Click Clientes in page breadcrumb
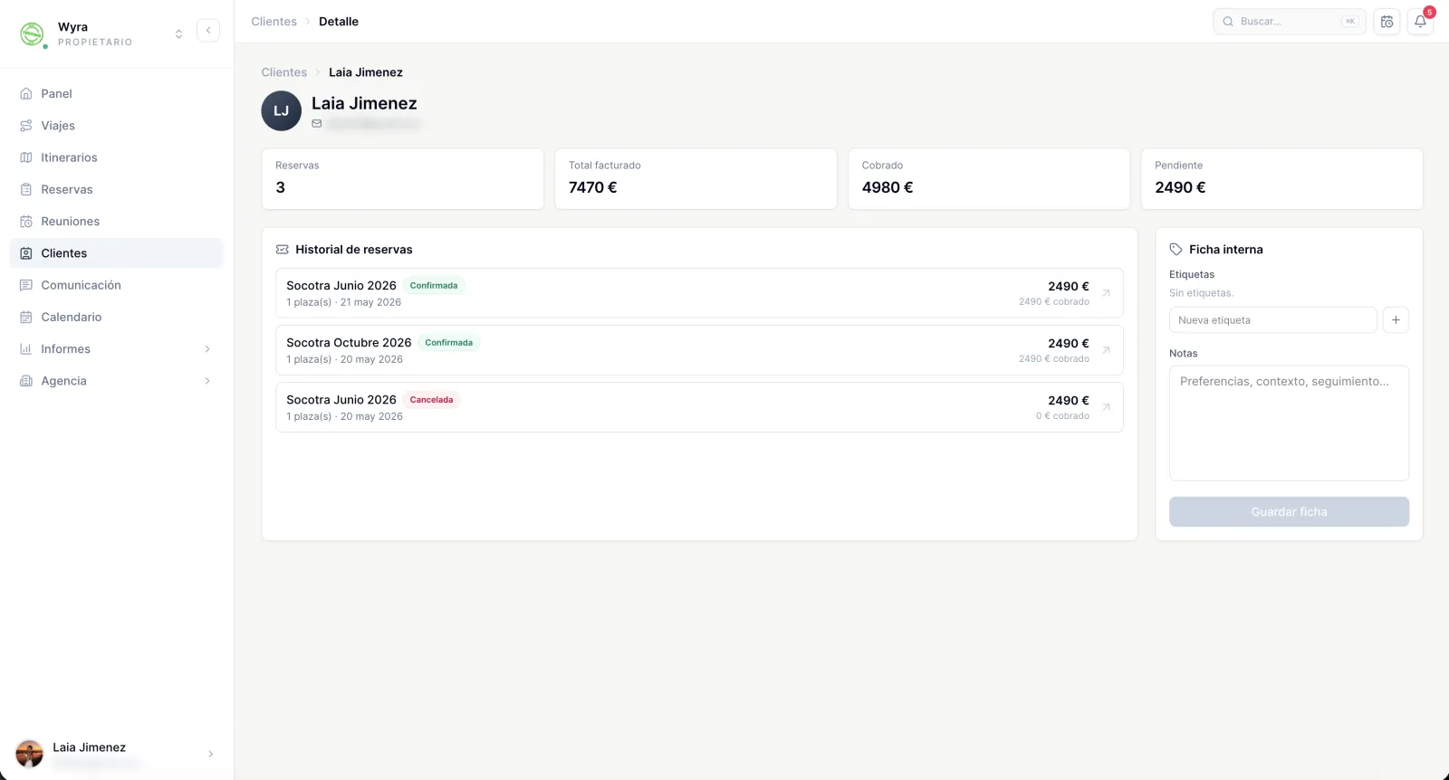The image size is (1449, 780). [284, 72]
